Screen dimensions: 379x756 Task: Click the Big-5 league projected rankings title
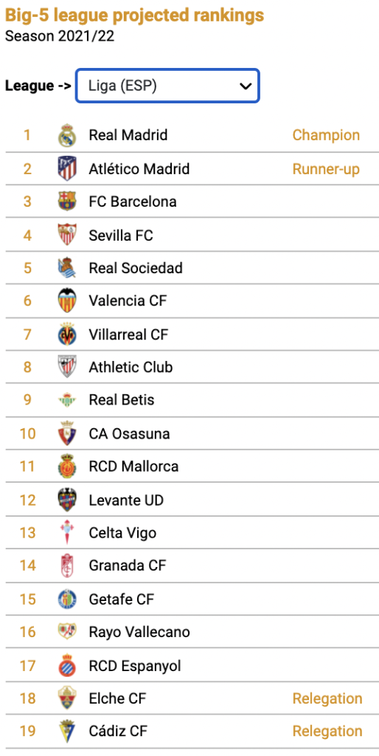[x=134, y=16]
